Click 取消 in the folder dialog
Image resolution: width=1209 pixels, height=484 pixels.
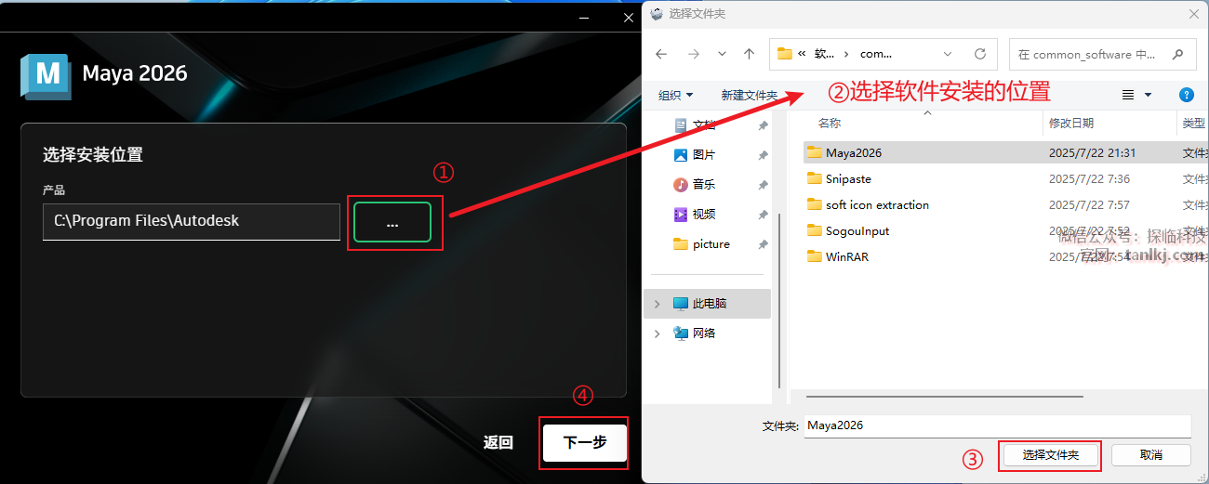click(x=1151, y=455)
